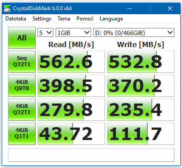Open the Datoteka menu
The image size is (182, 168).
tap(16, 19)
